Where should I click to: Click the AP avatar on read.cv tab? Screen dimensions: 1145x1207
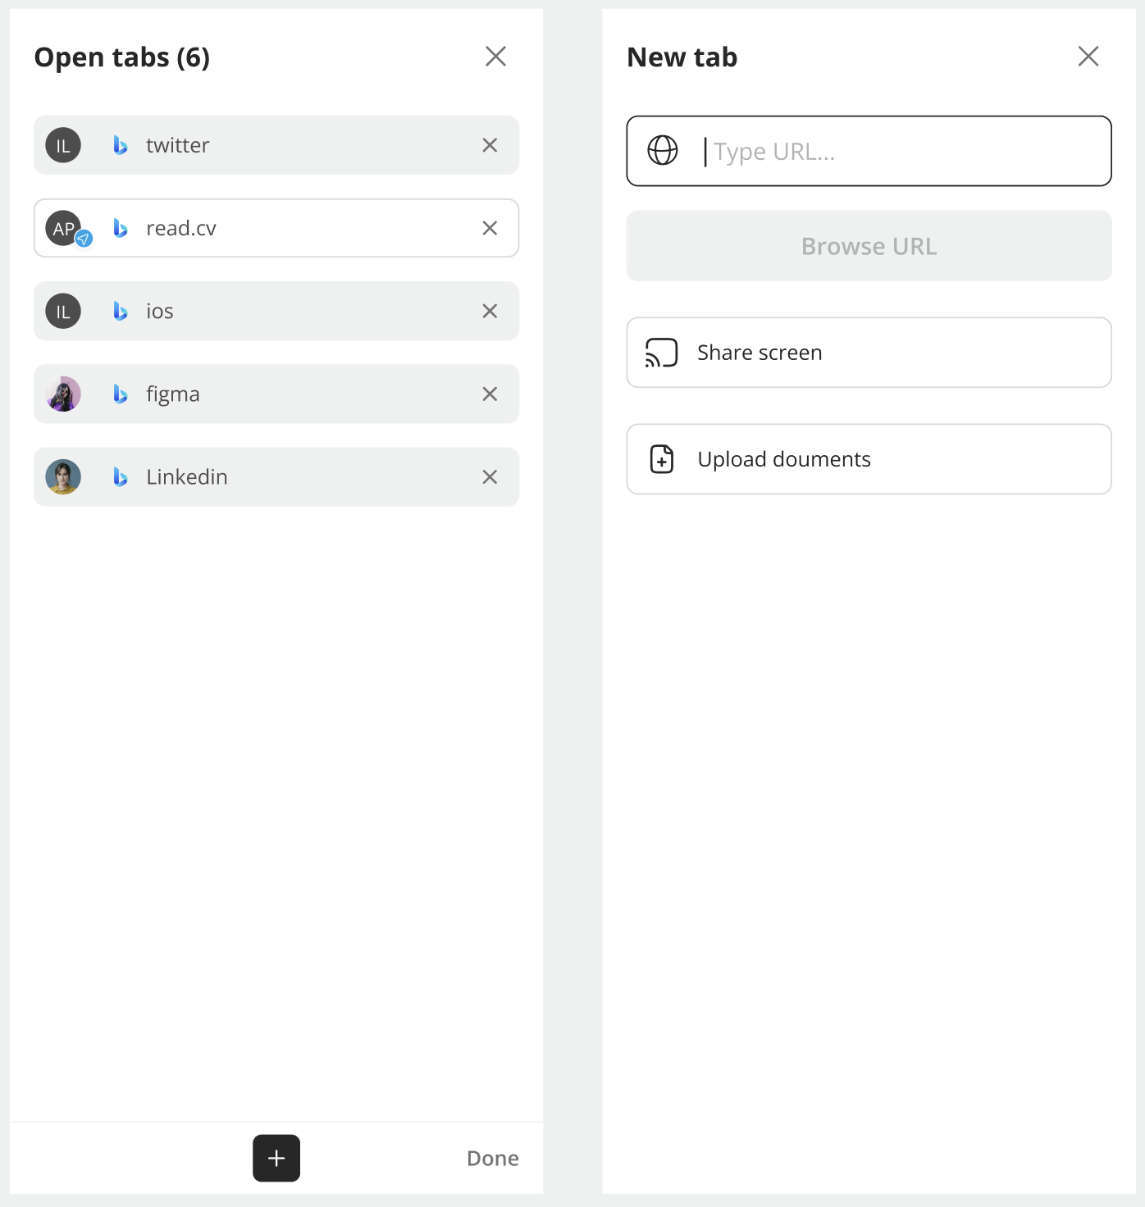coord(63,228)
